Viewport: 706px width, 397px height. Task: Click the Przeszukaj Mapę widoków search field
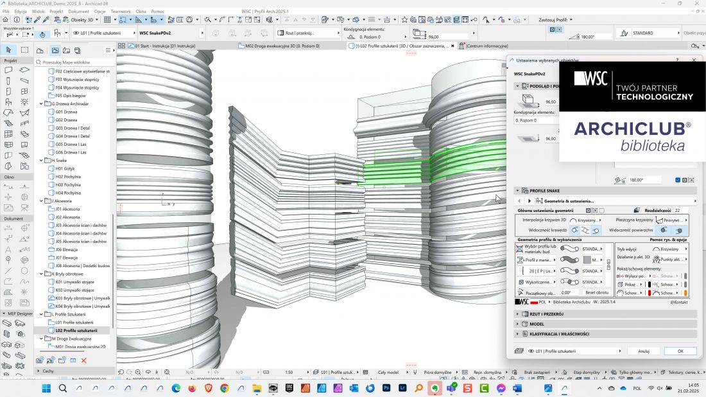(x=74, y=62)
